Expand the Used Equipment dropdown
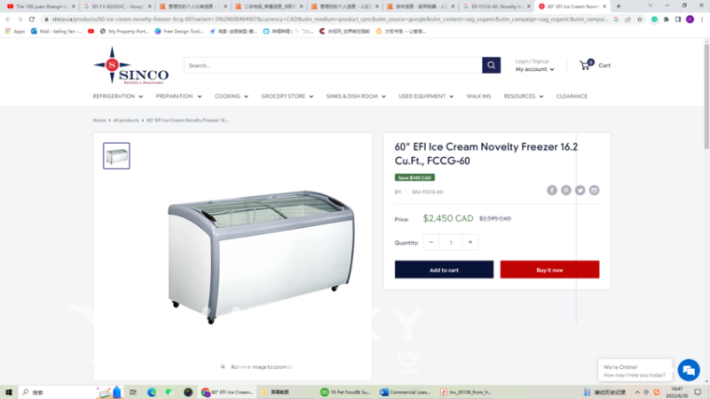 click(426, 97)
